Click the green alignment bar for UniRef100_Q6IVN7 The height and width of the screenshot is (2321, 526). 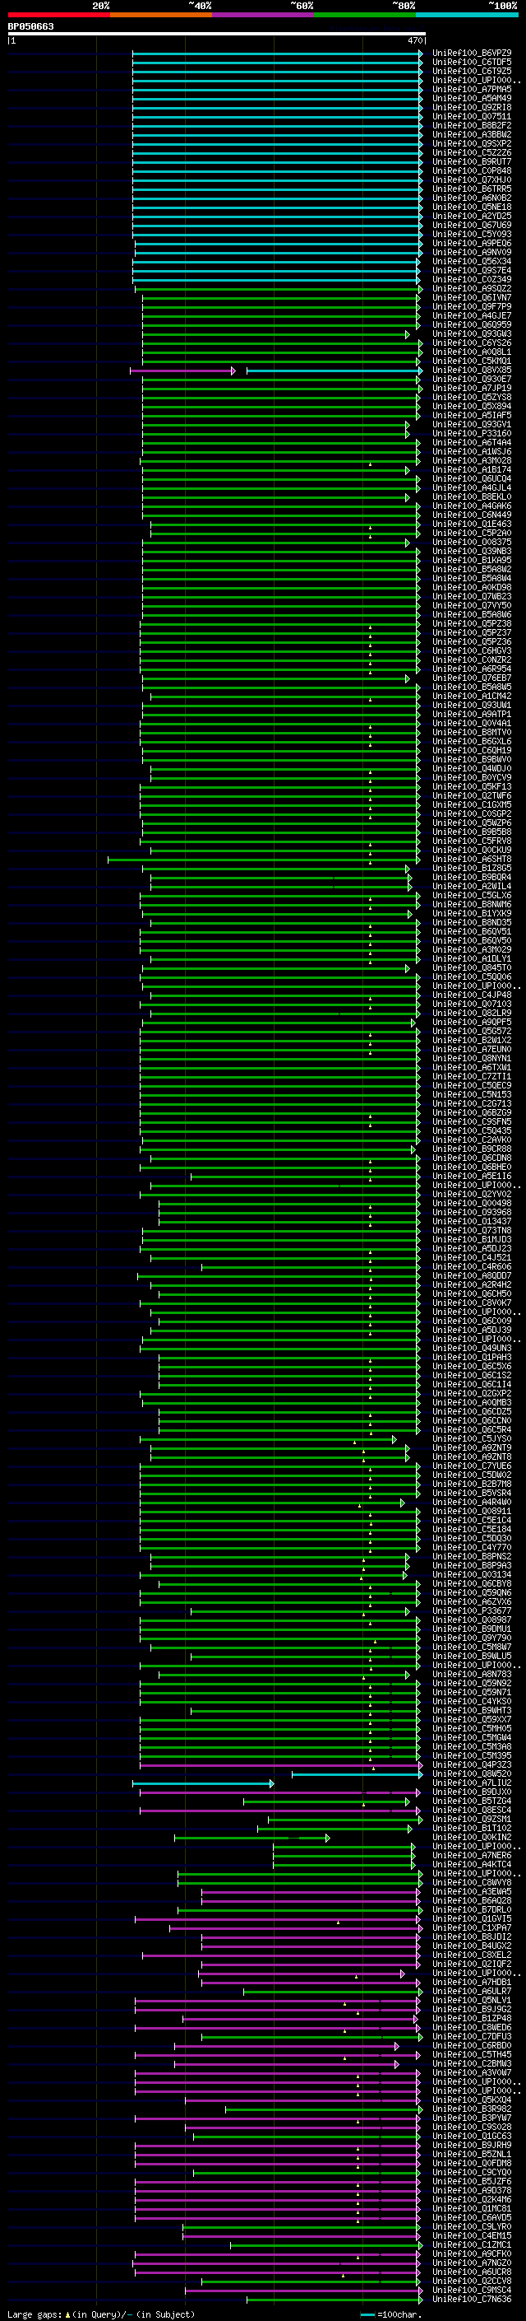pos(281,298)
